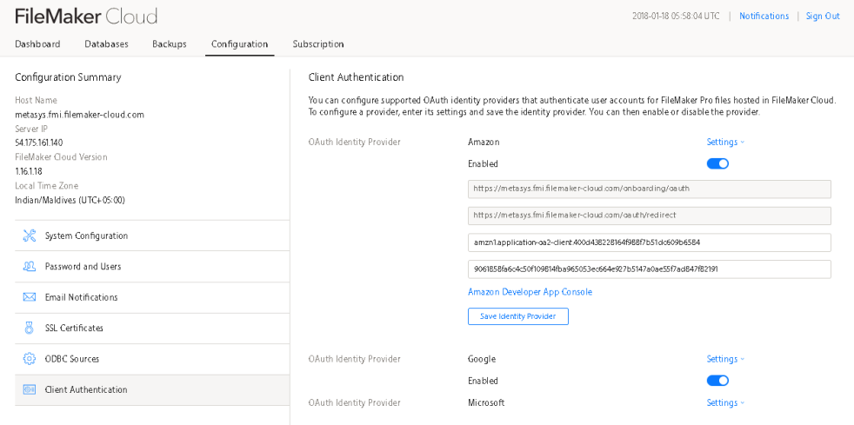The width and height of the screenshot is (854, 425).
Task: Open the Google Settings dropdown
Action: point(725,359)
